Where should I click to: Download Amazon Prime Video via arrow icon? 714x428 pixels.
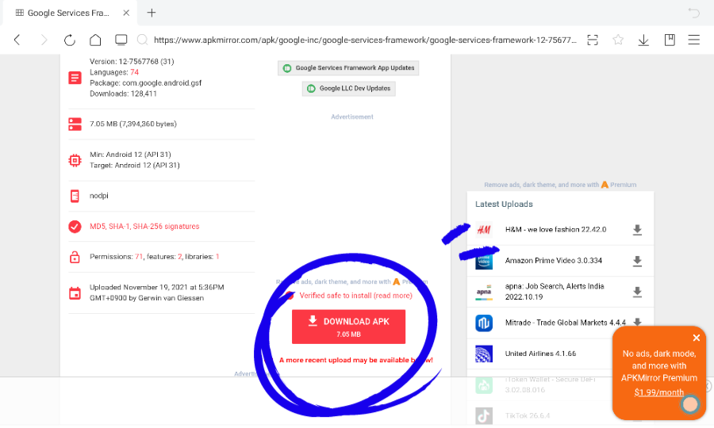pos(637,261)
